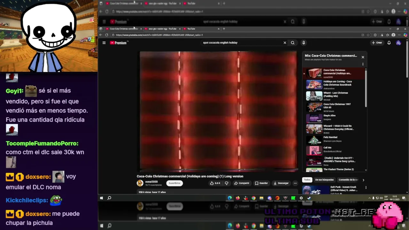The width and height of the screenshot is (409, 230).
Task: Expand the video description box
Action: (217, 192)
